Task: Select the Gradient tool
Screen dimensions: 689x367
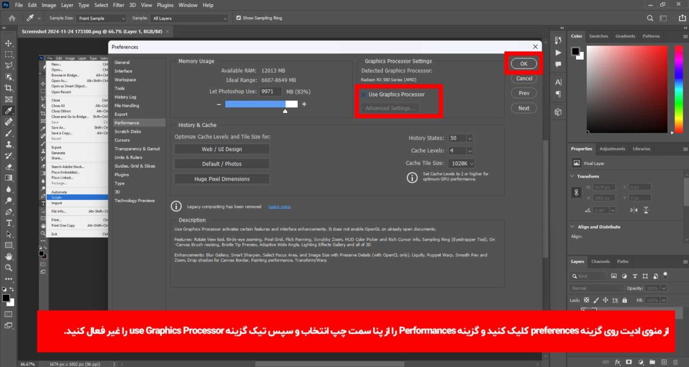Action: [x=9, y=177]
